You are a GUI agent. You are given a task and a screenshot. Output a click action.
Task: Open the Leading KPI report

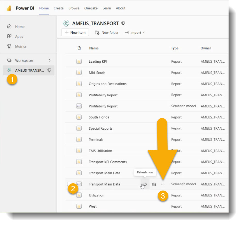(98, 61)
